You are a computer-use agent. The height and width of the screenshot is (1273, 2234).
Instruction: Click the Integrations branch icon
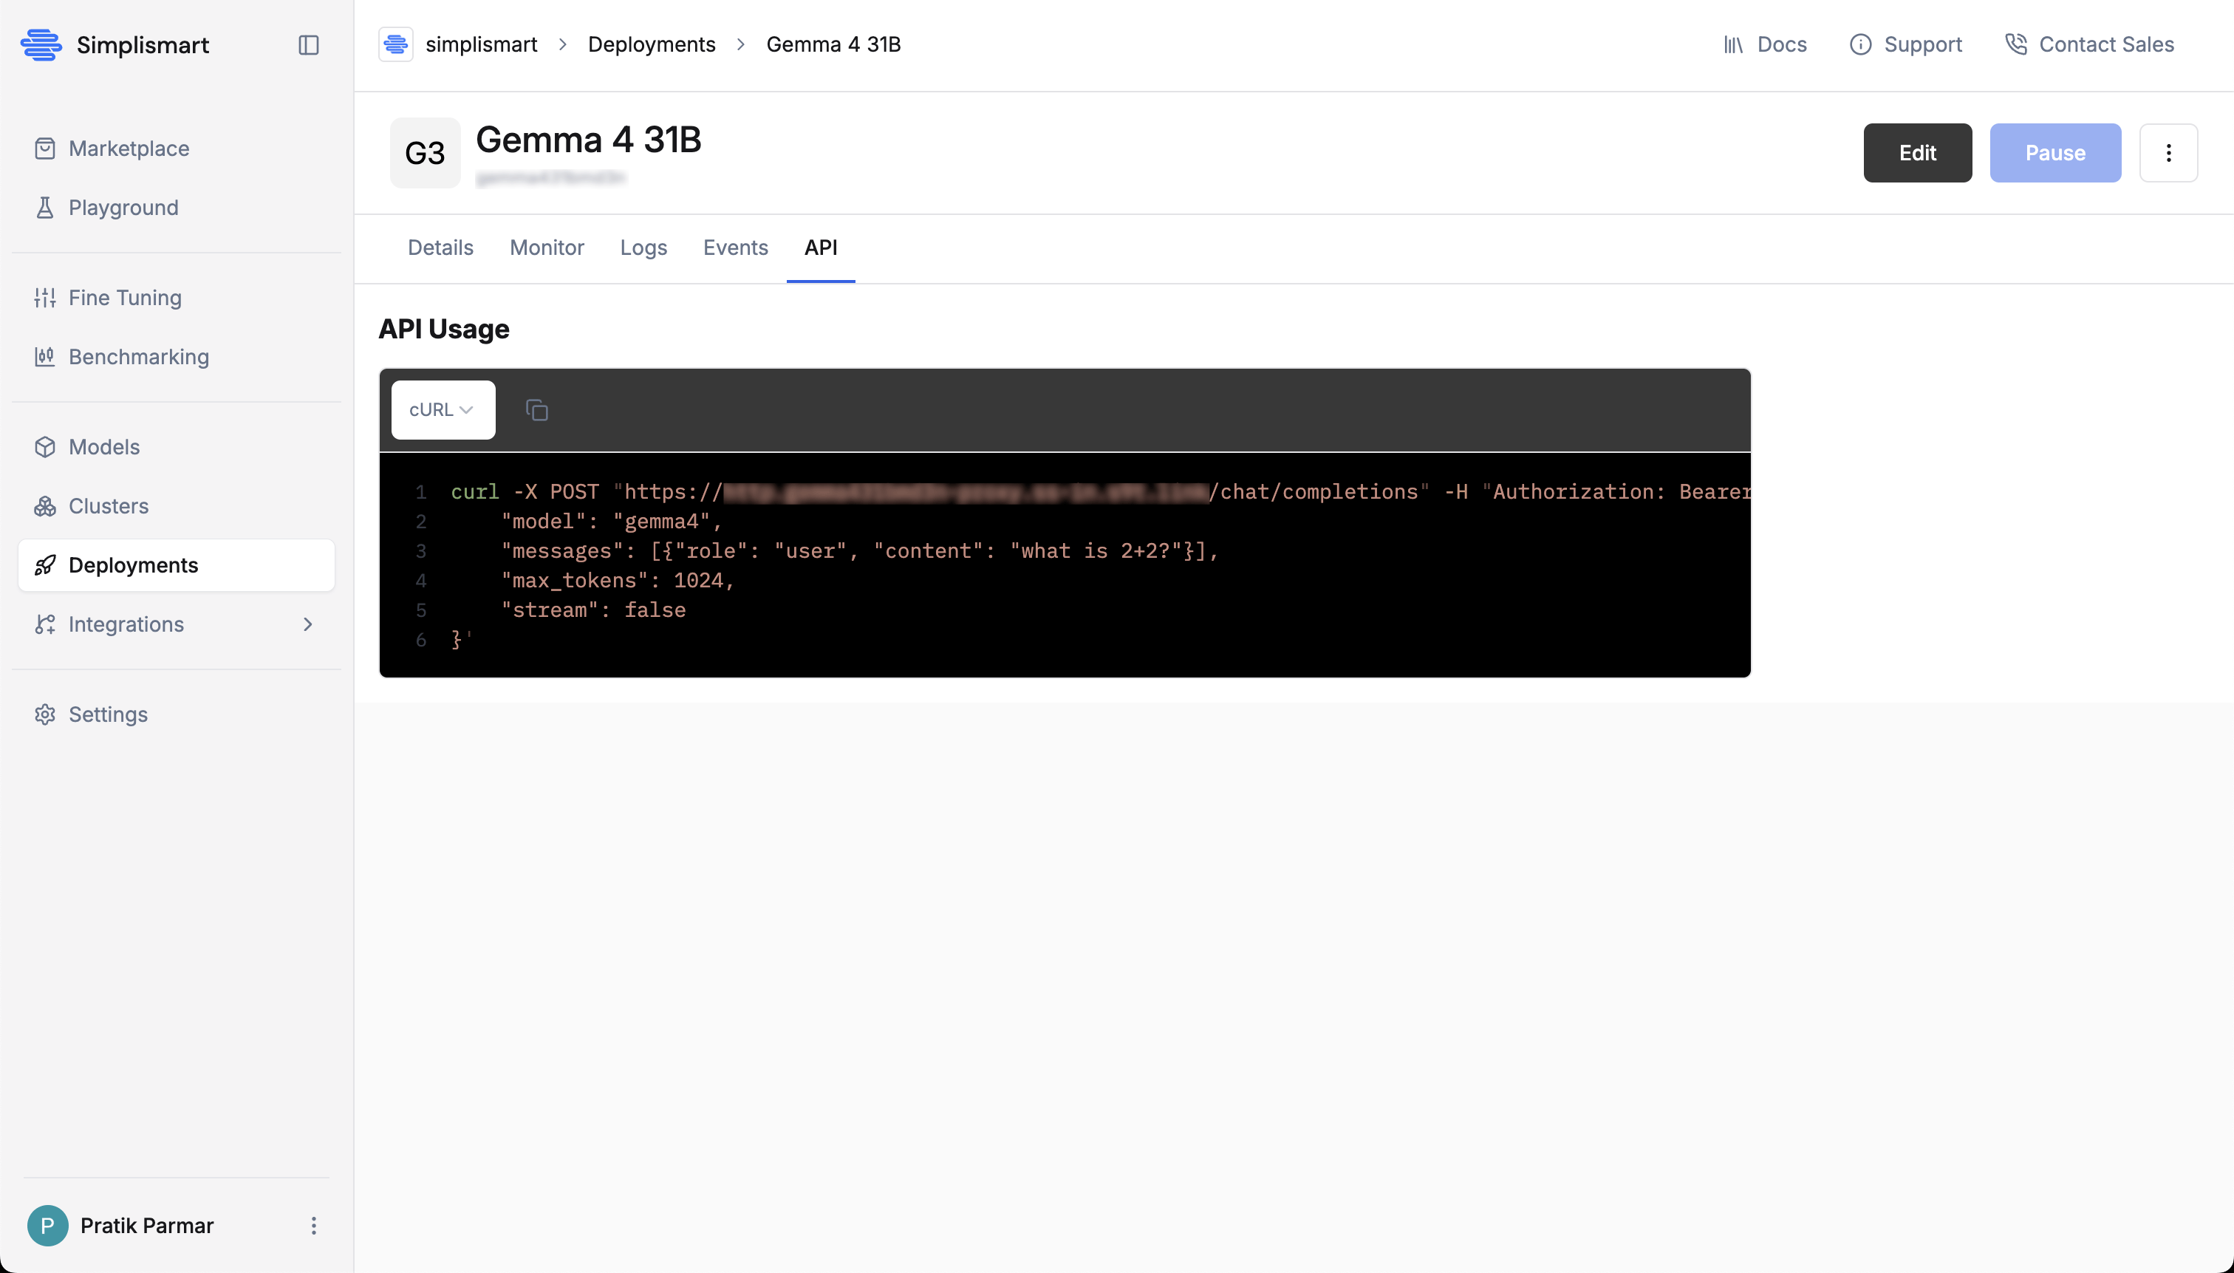[x=44, y=624]
